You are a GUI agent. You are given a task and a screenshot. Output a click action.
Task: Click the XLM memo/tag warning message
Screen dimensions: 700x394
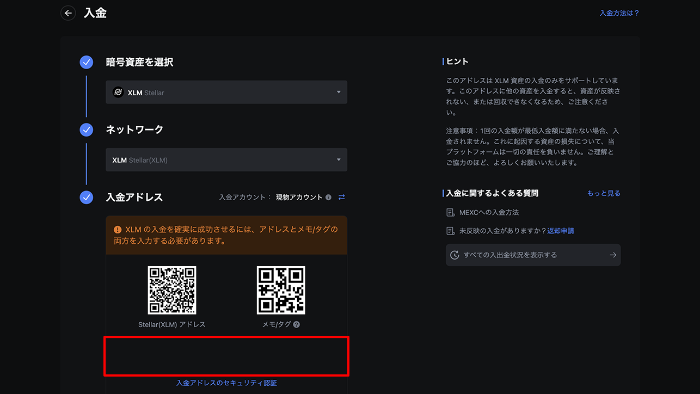[226, 235]
